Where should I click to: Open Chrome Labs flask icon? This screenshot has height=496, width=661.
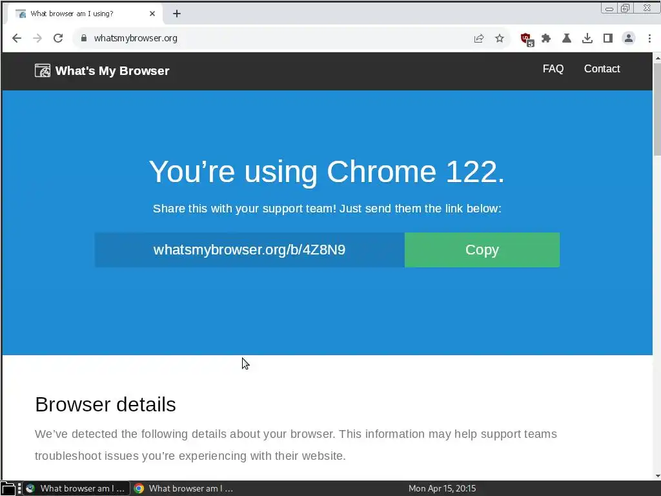[567, 38]
